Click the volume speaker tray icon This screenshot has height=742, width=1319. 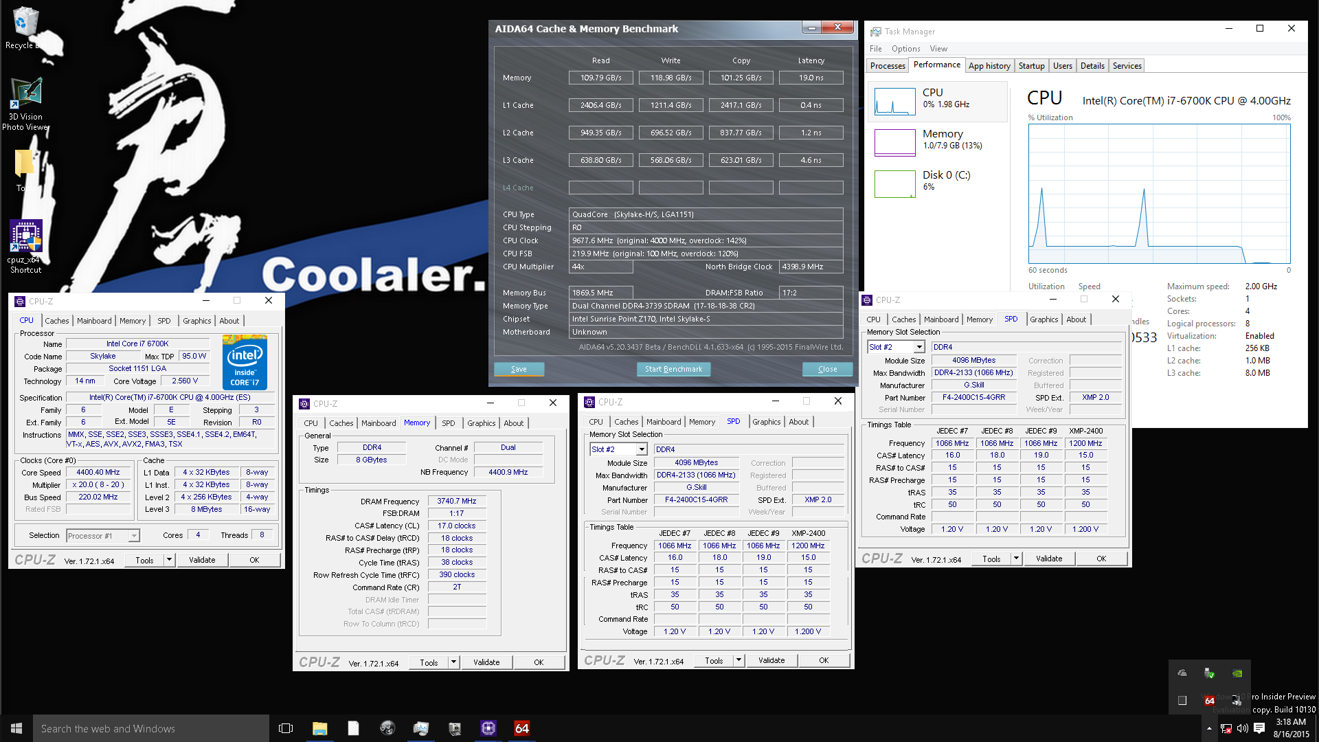pos(1242,728)
